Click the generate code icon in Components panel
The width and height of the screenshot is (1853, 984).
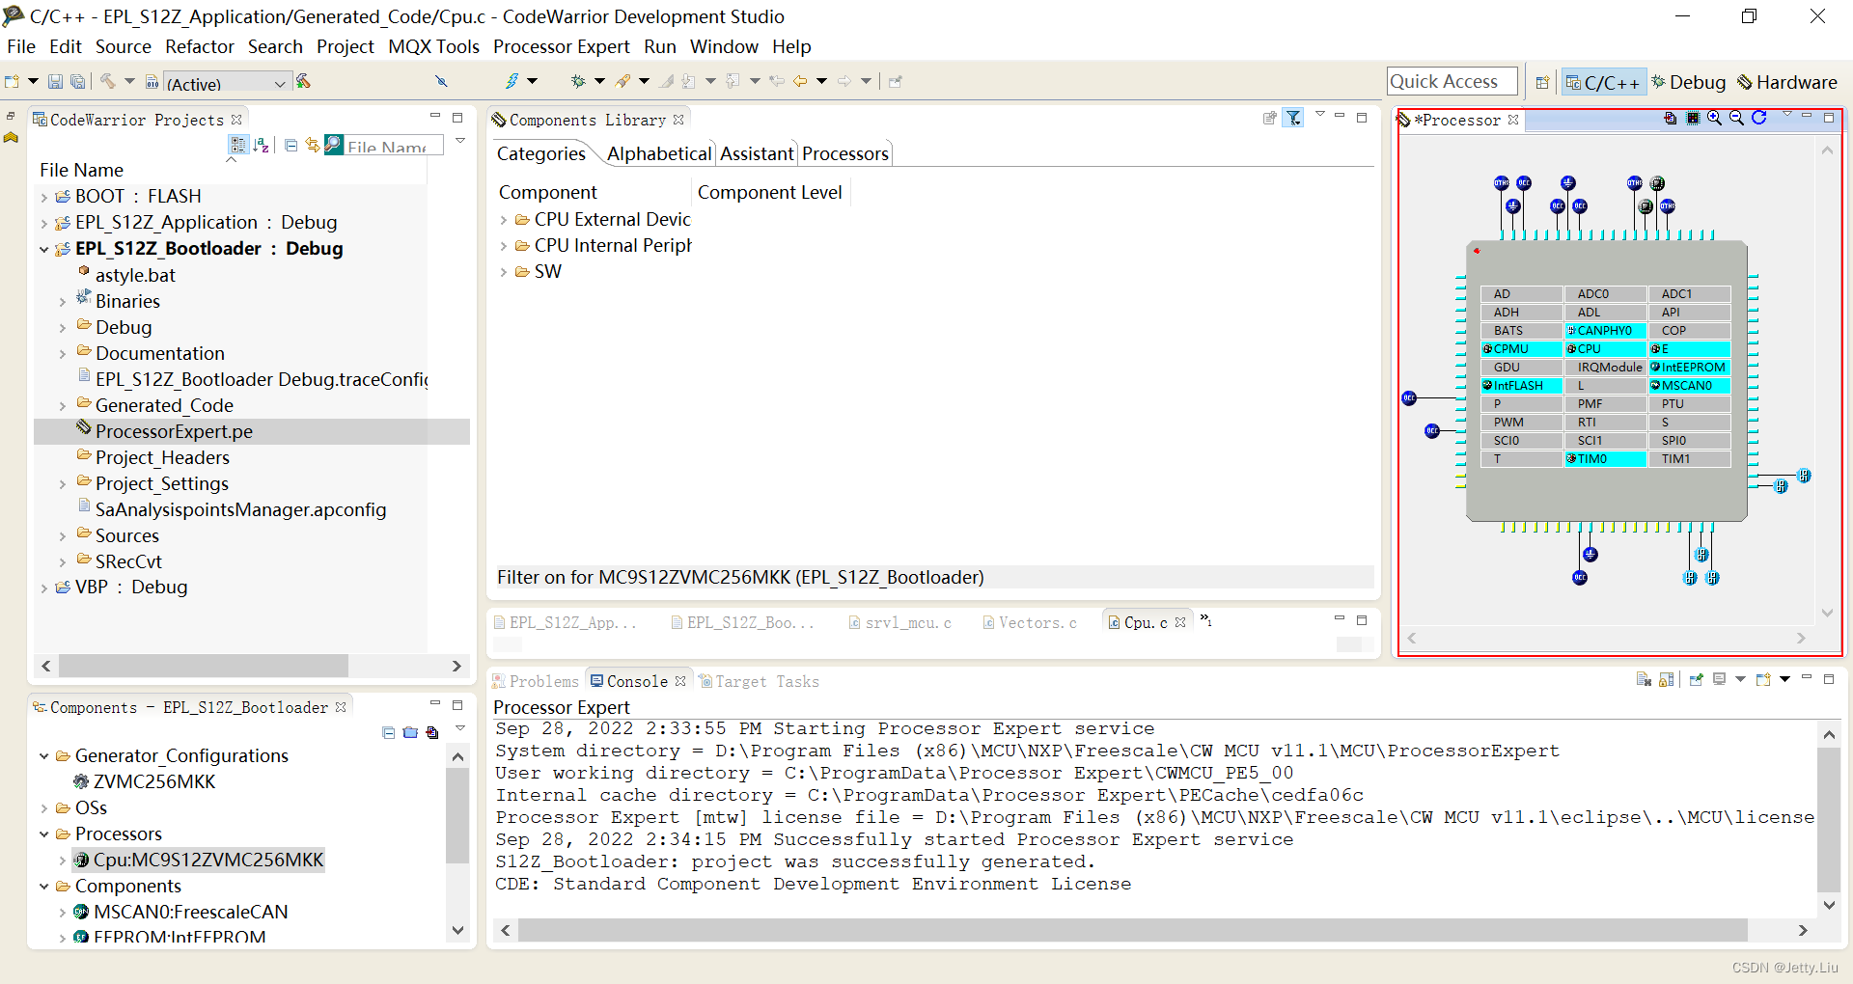[432, 733]
